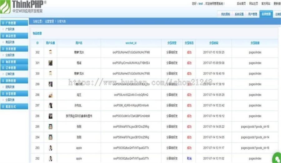Open 广告列表 in the sidebar
The height and width of the screenshot is (163, 281).
click(10, 29)
